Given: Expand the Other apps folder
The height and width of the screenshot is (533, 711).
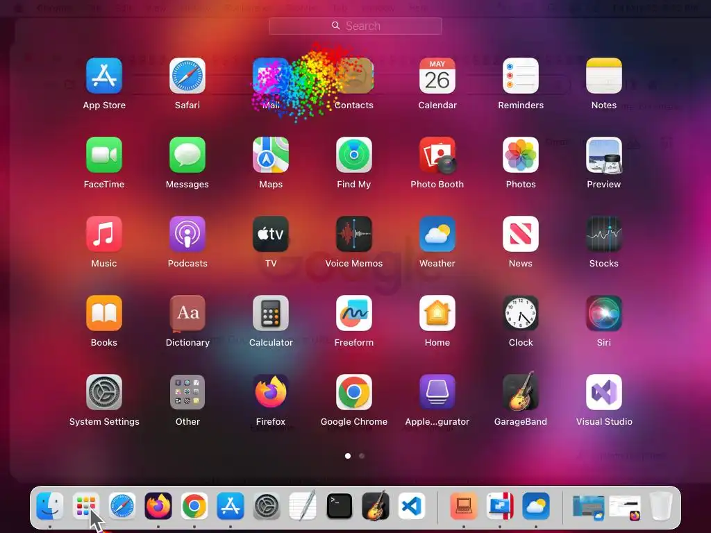Looking at the screenshot, I should [x=187, y=392].
